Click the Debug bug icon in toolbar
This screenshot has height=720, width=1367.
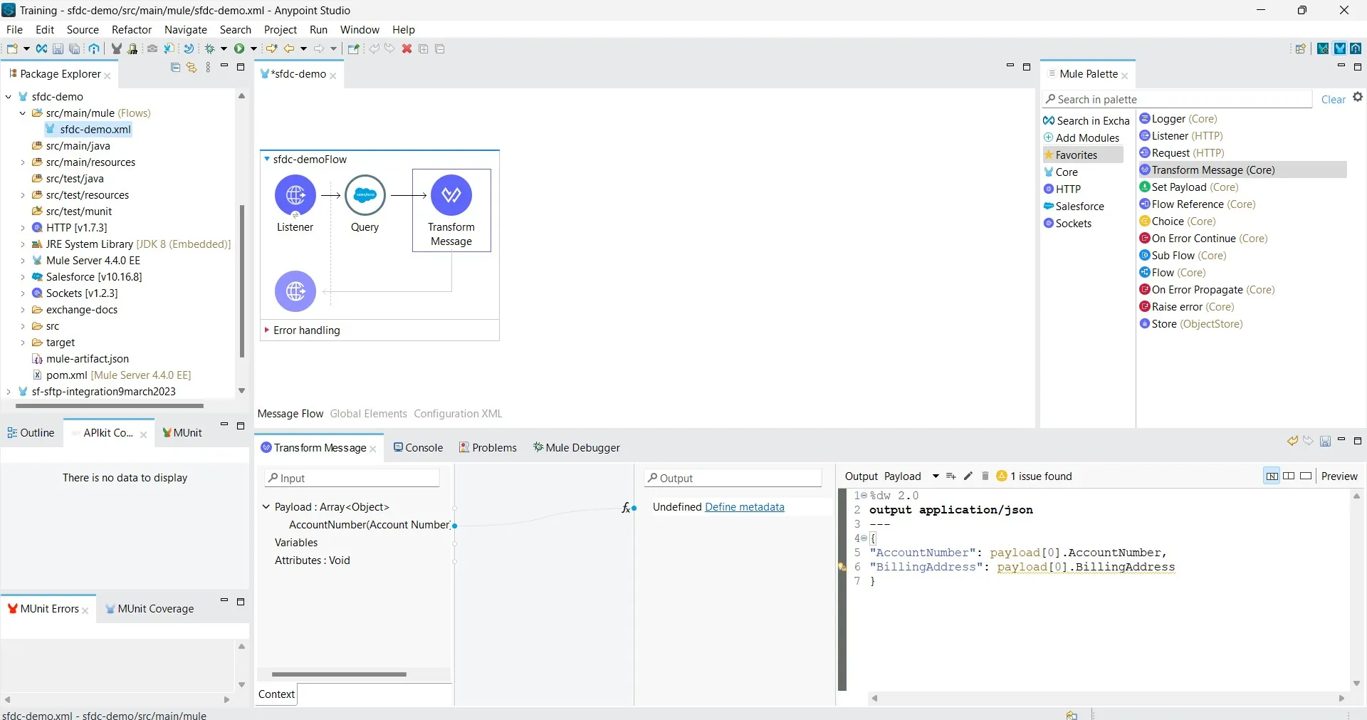tap(210, 49)
